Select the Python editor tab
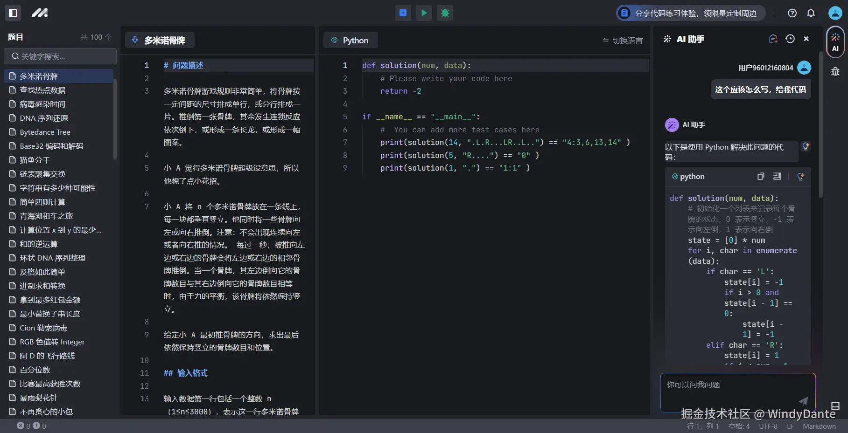848x433 pixels. tap(350, 40)
